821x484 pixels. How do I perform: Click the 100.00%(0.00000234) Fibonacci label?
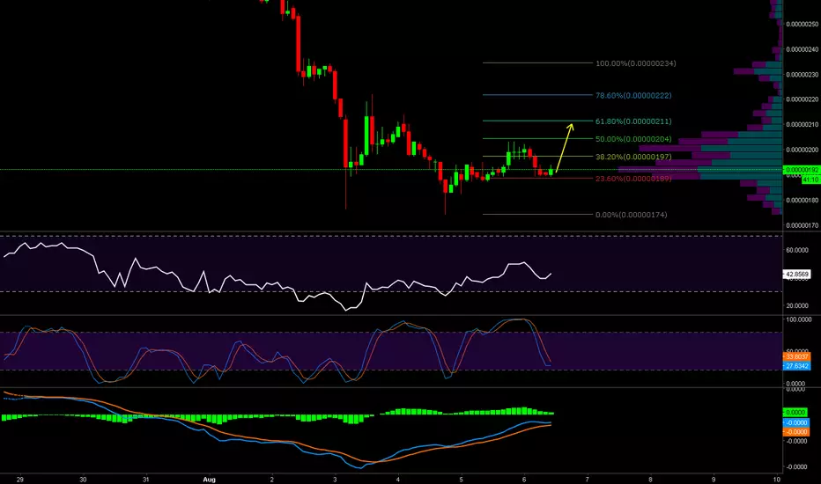(x=636, y=63)
